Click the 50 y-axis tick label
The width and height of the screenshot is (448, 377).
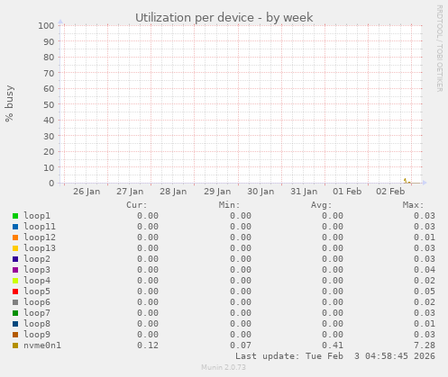pyautogui.click(x=49, y=104)
